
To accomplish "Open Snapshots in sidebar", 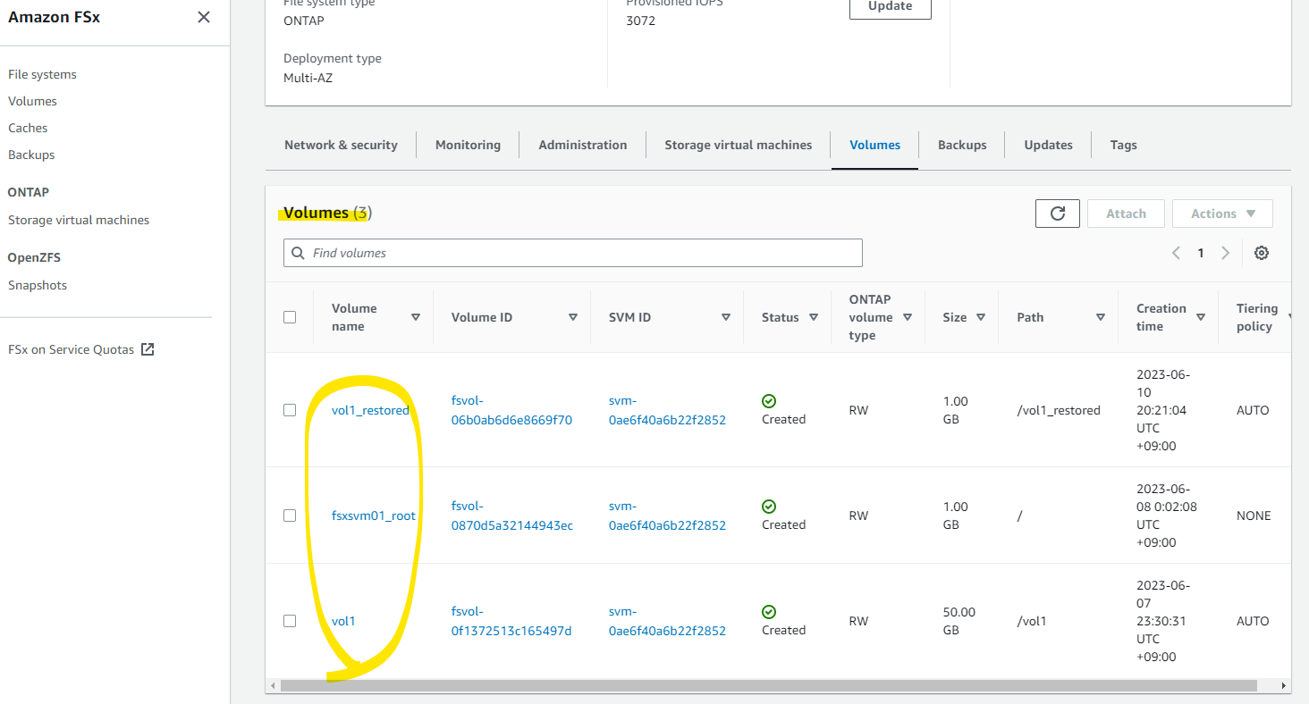I will click(38, 285).
